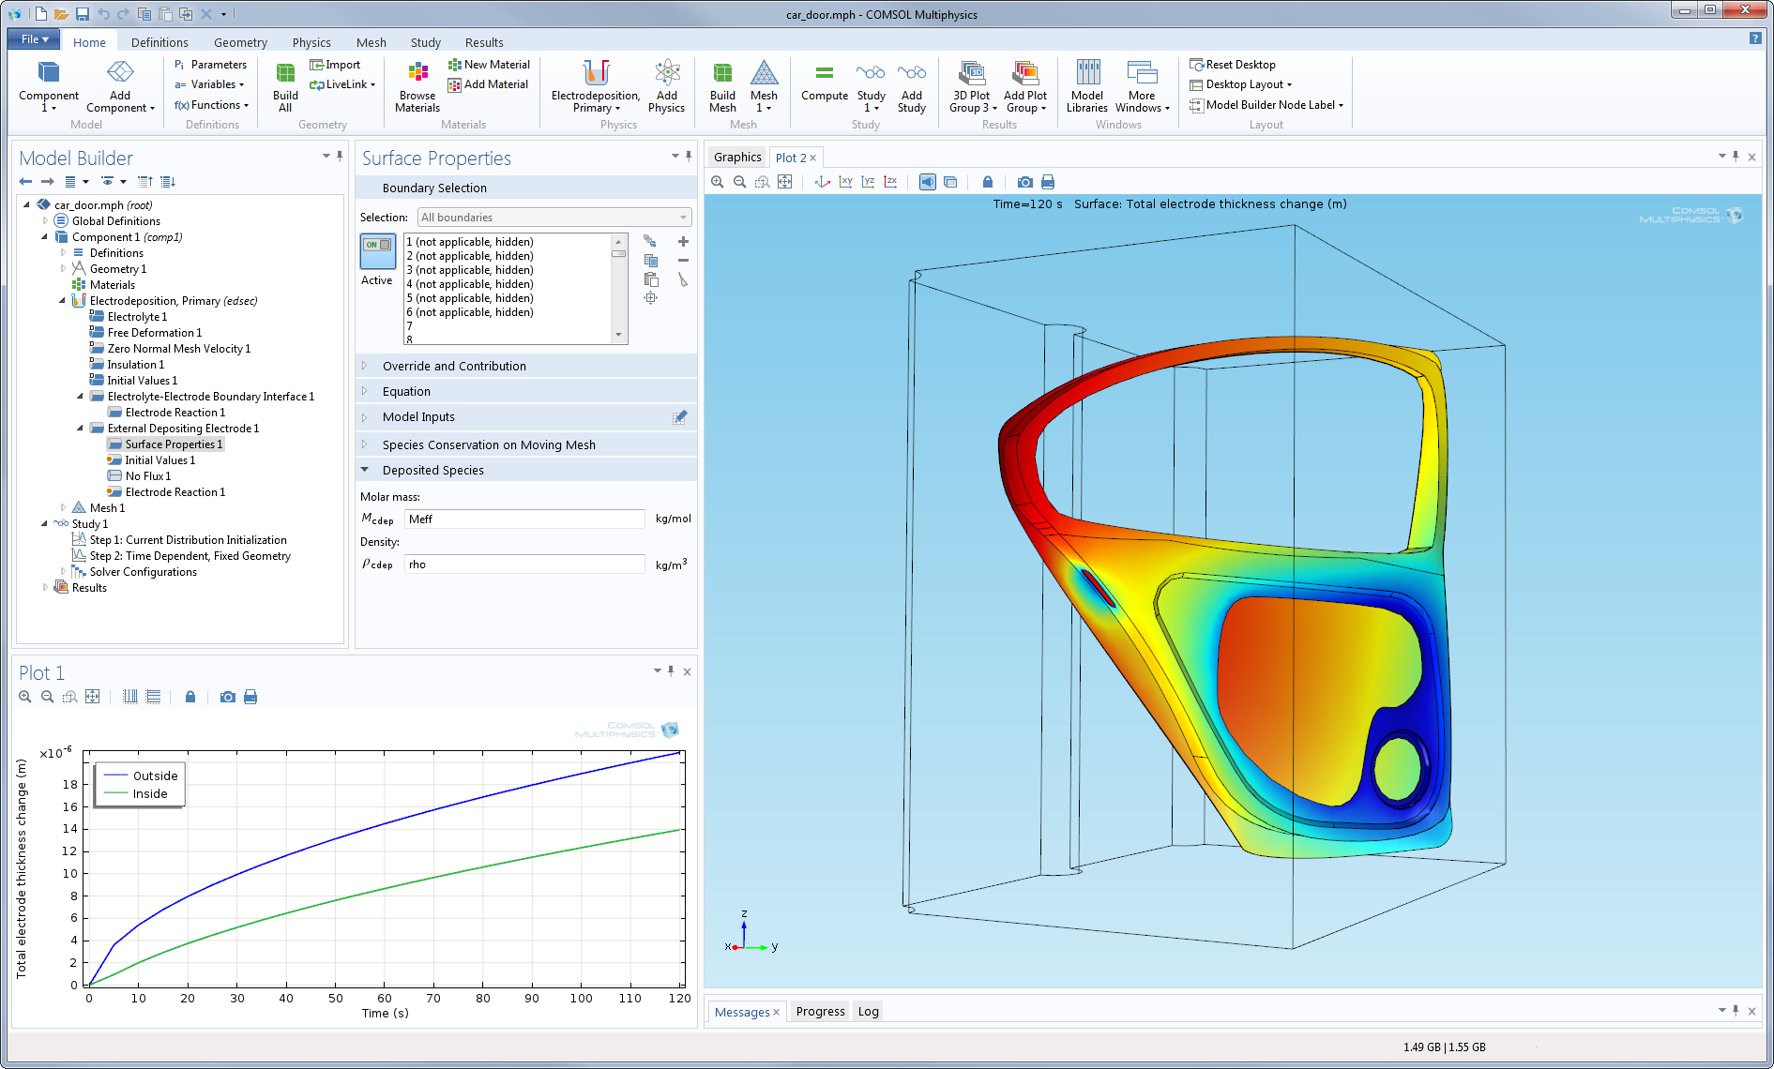Toggle lock on Graphics window toolbar

(x=988, y=182)
